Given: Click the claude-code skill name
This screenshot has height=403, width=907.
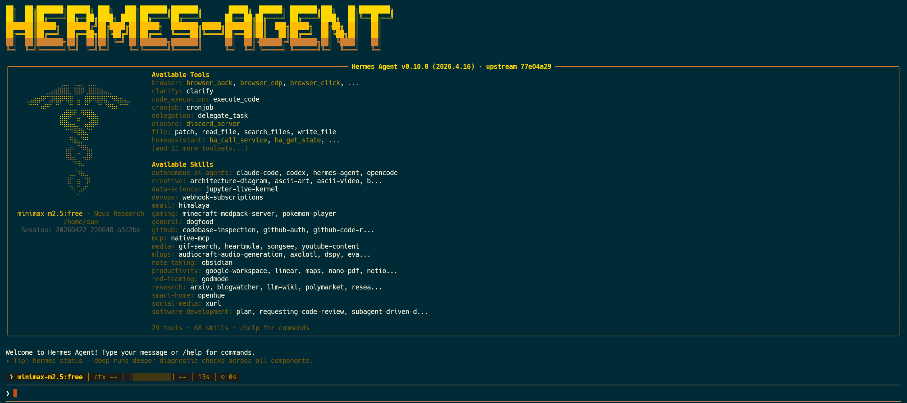Looking at the screenshot, I should click(257, 173).
